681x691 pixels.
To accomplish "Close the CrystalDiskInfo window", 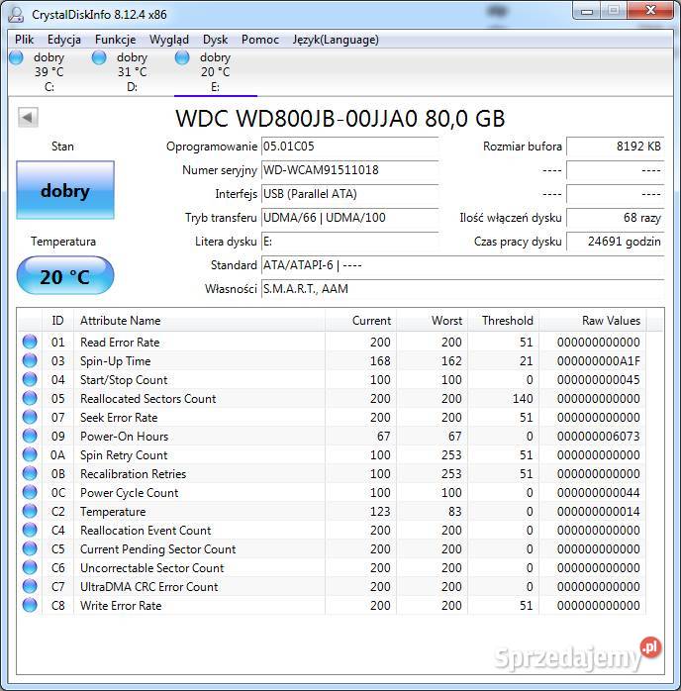I will pyautogui.click(x=650, y=11).
